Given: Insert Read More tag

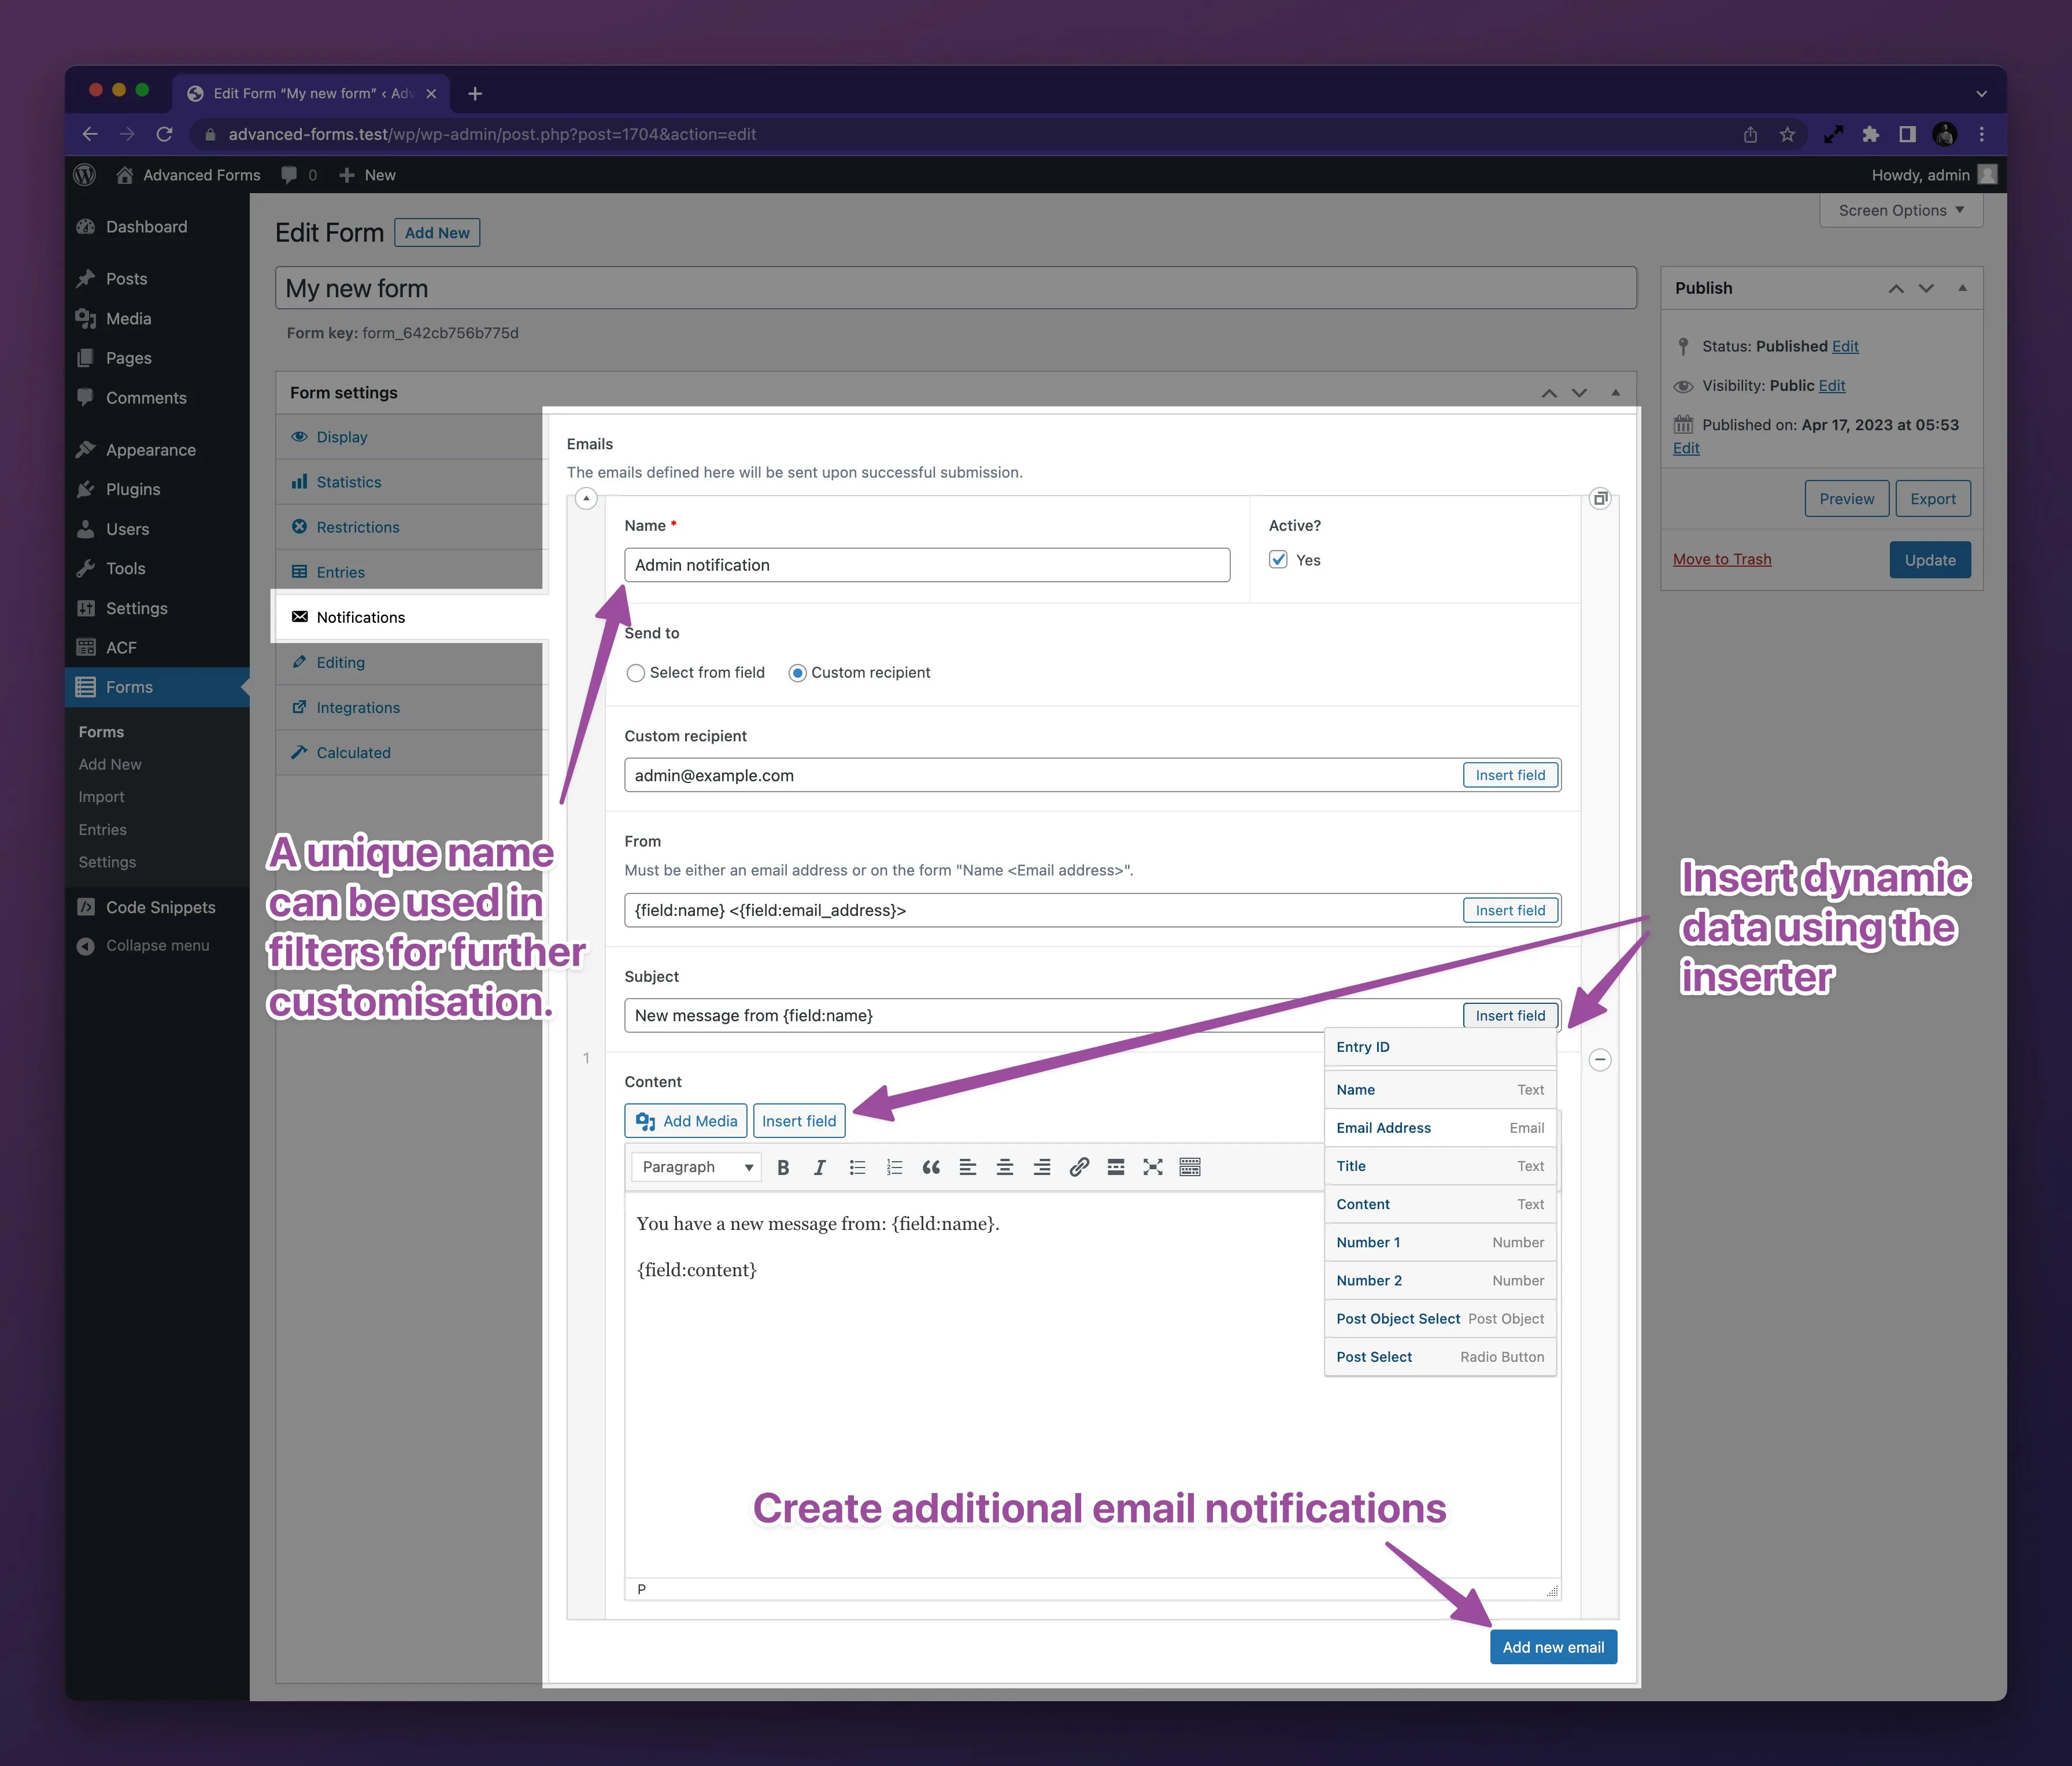Looking at the screenshot, I should click(x=1116, y=1167).
